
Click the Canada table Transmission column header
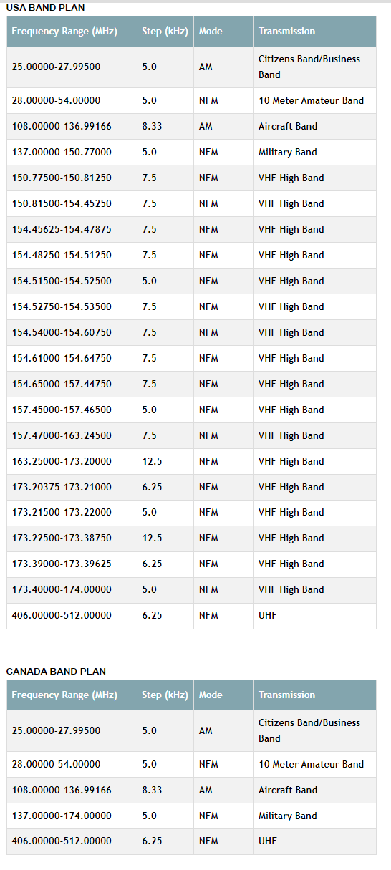[x=314, y=695]
